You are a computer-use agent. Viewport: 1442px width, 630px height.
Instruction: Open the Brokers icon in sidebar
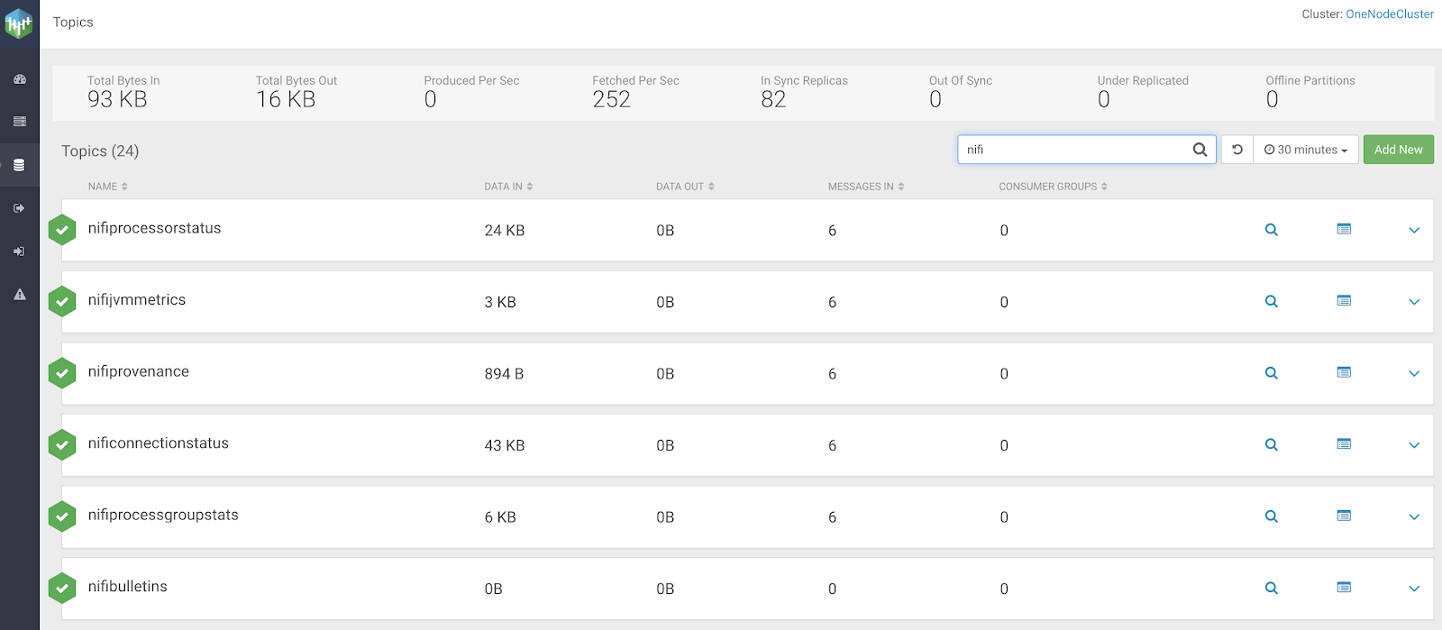[19, 122]
